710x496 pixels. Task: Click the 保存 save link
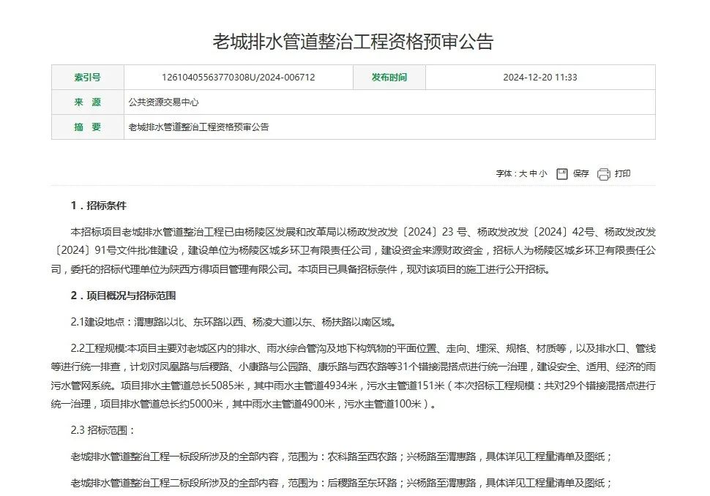(580, 174)
